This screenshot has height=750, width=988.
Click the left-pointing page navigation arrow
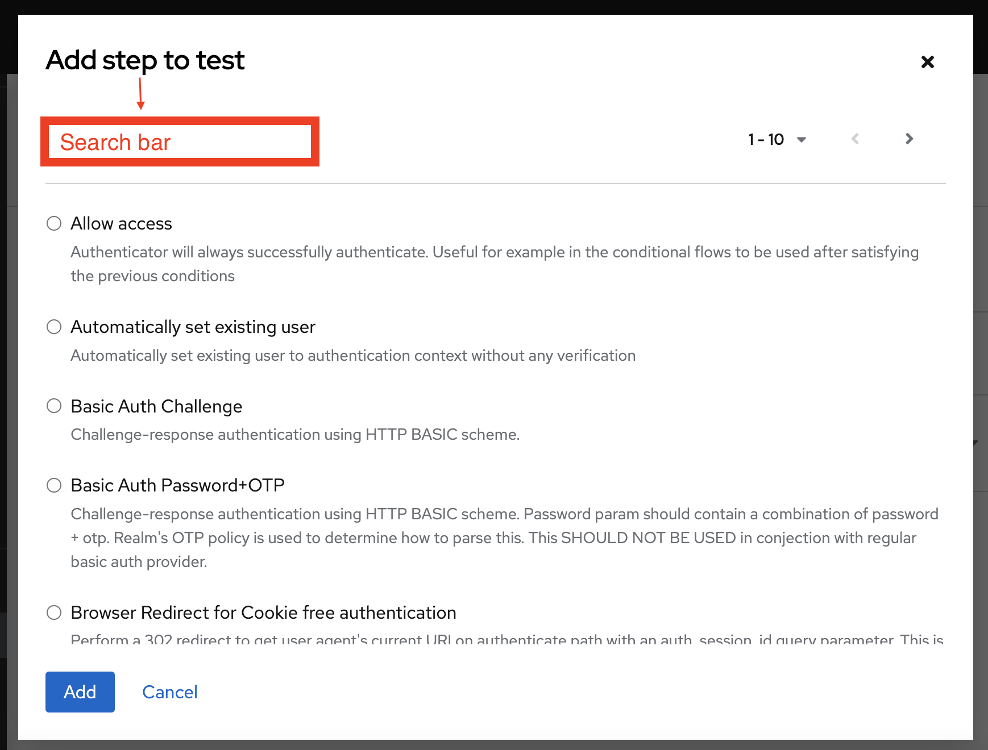[x=855, y=139]
